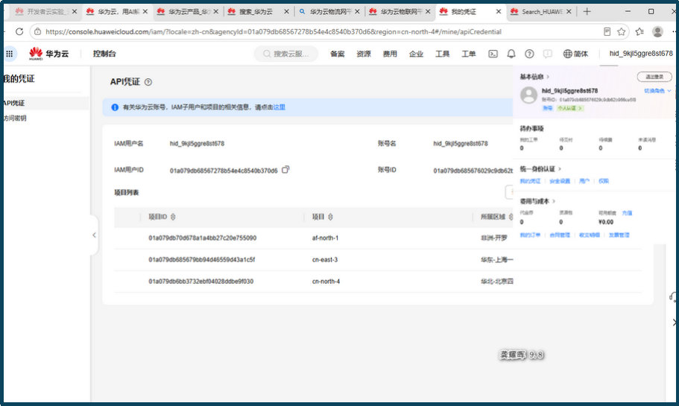679x406 pixels.
Task: Open the reader view icon in address bar
Action: pyautogui.click(x=607, y=31)
